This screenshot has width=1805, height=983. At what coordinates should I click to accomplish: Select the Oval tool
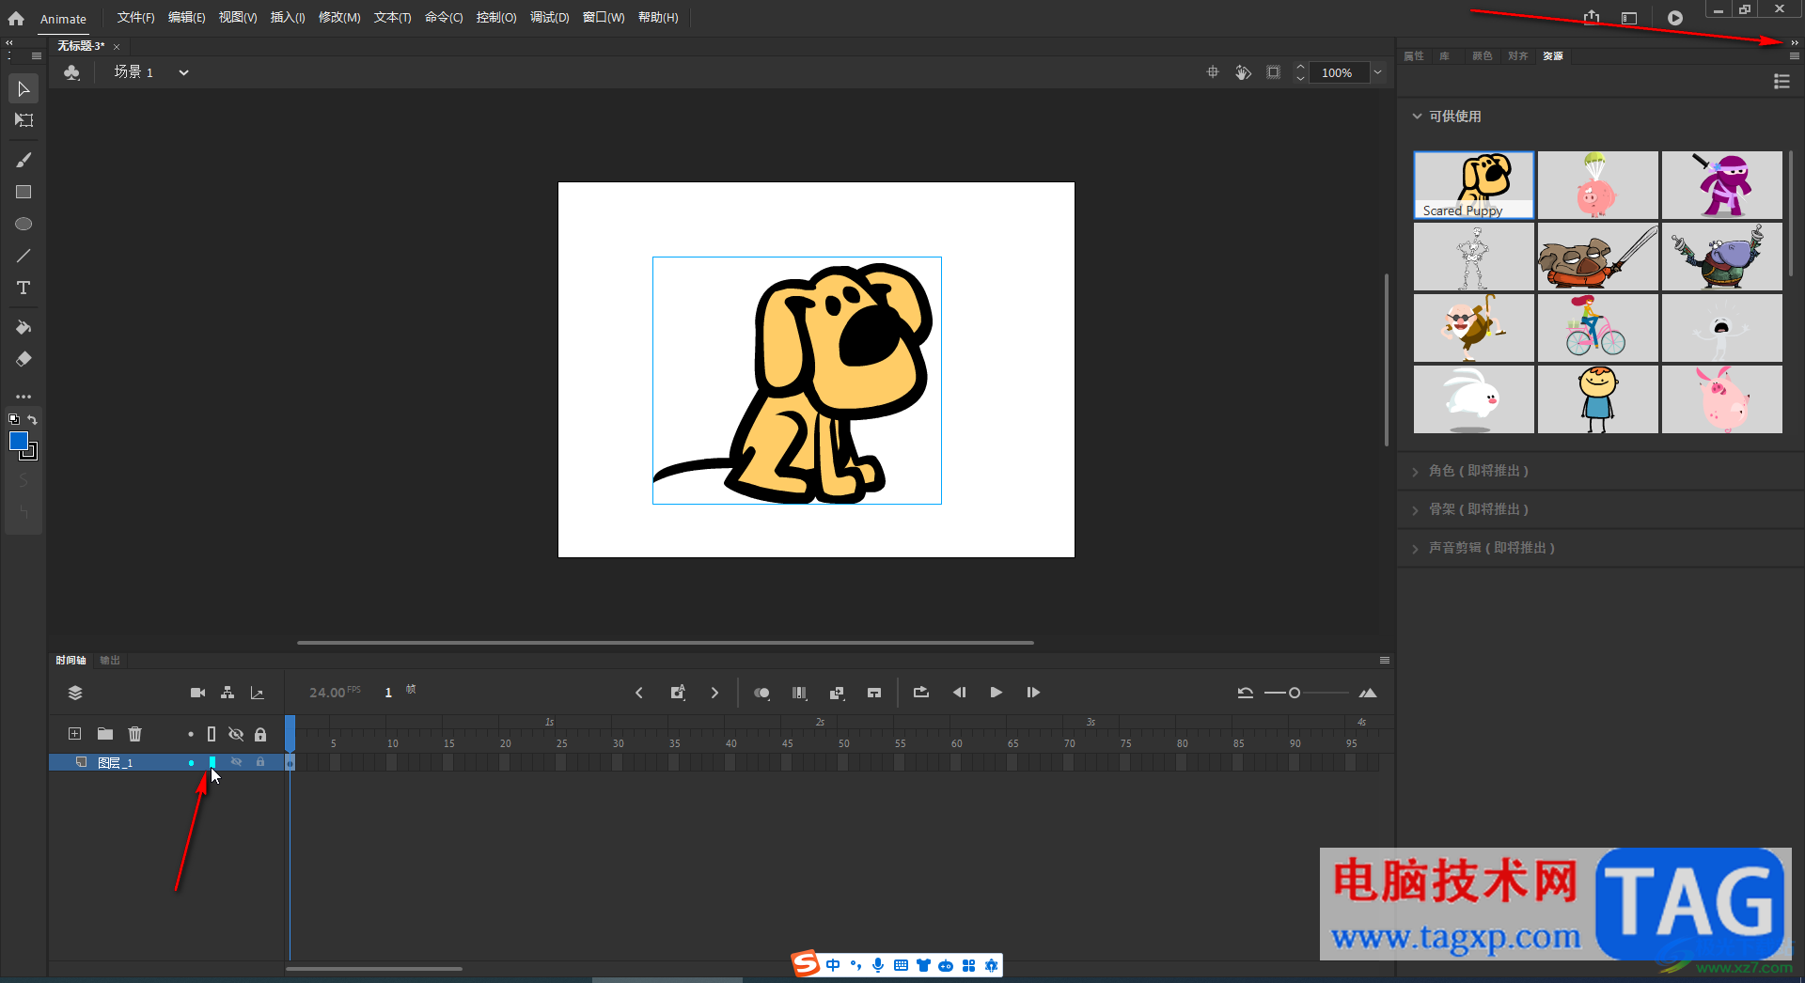click(x=24, y=224)
